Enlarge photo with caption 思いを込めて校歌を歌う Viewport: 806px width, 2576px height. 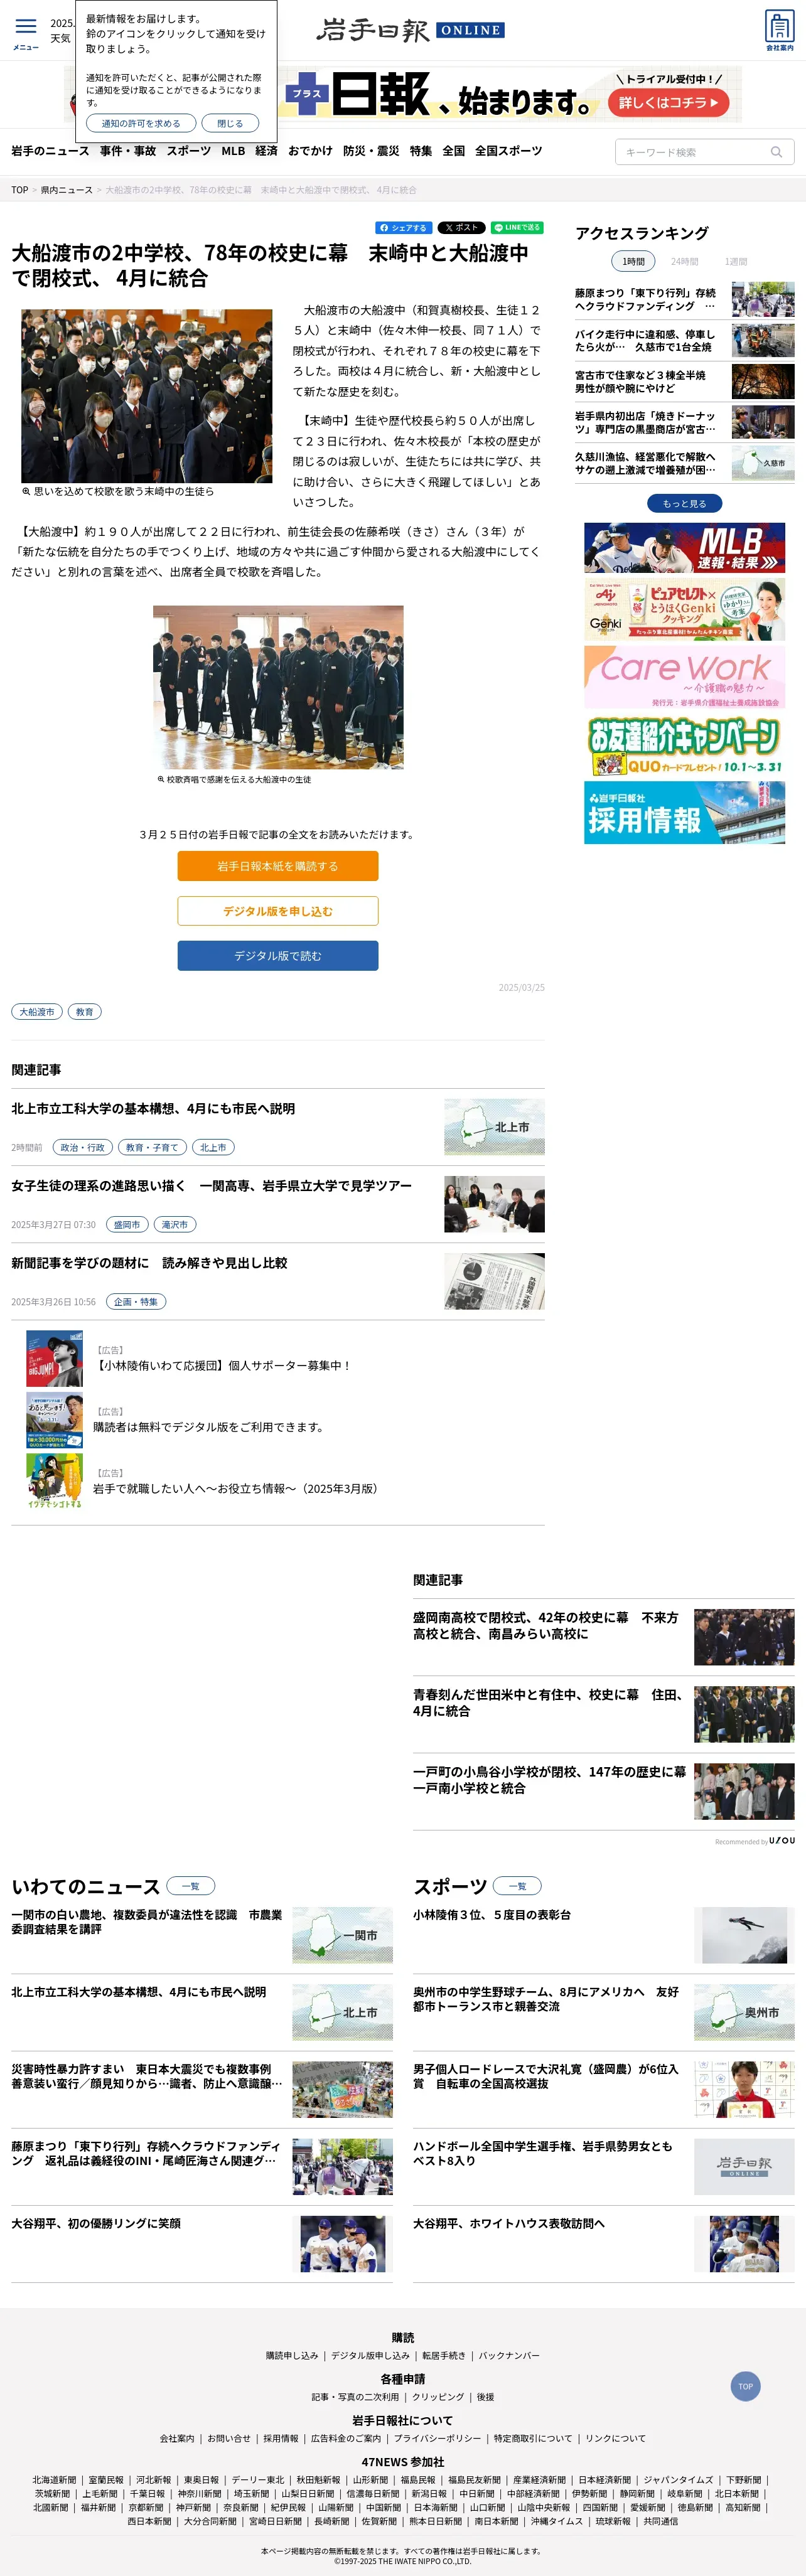[147, 396]
